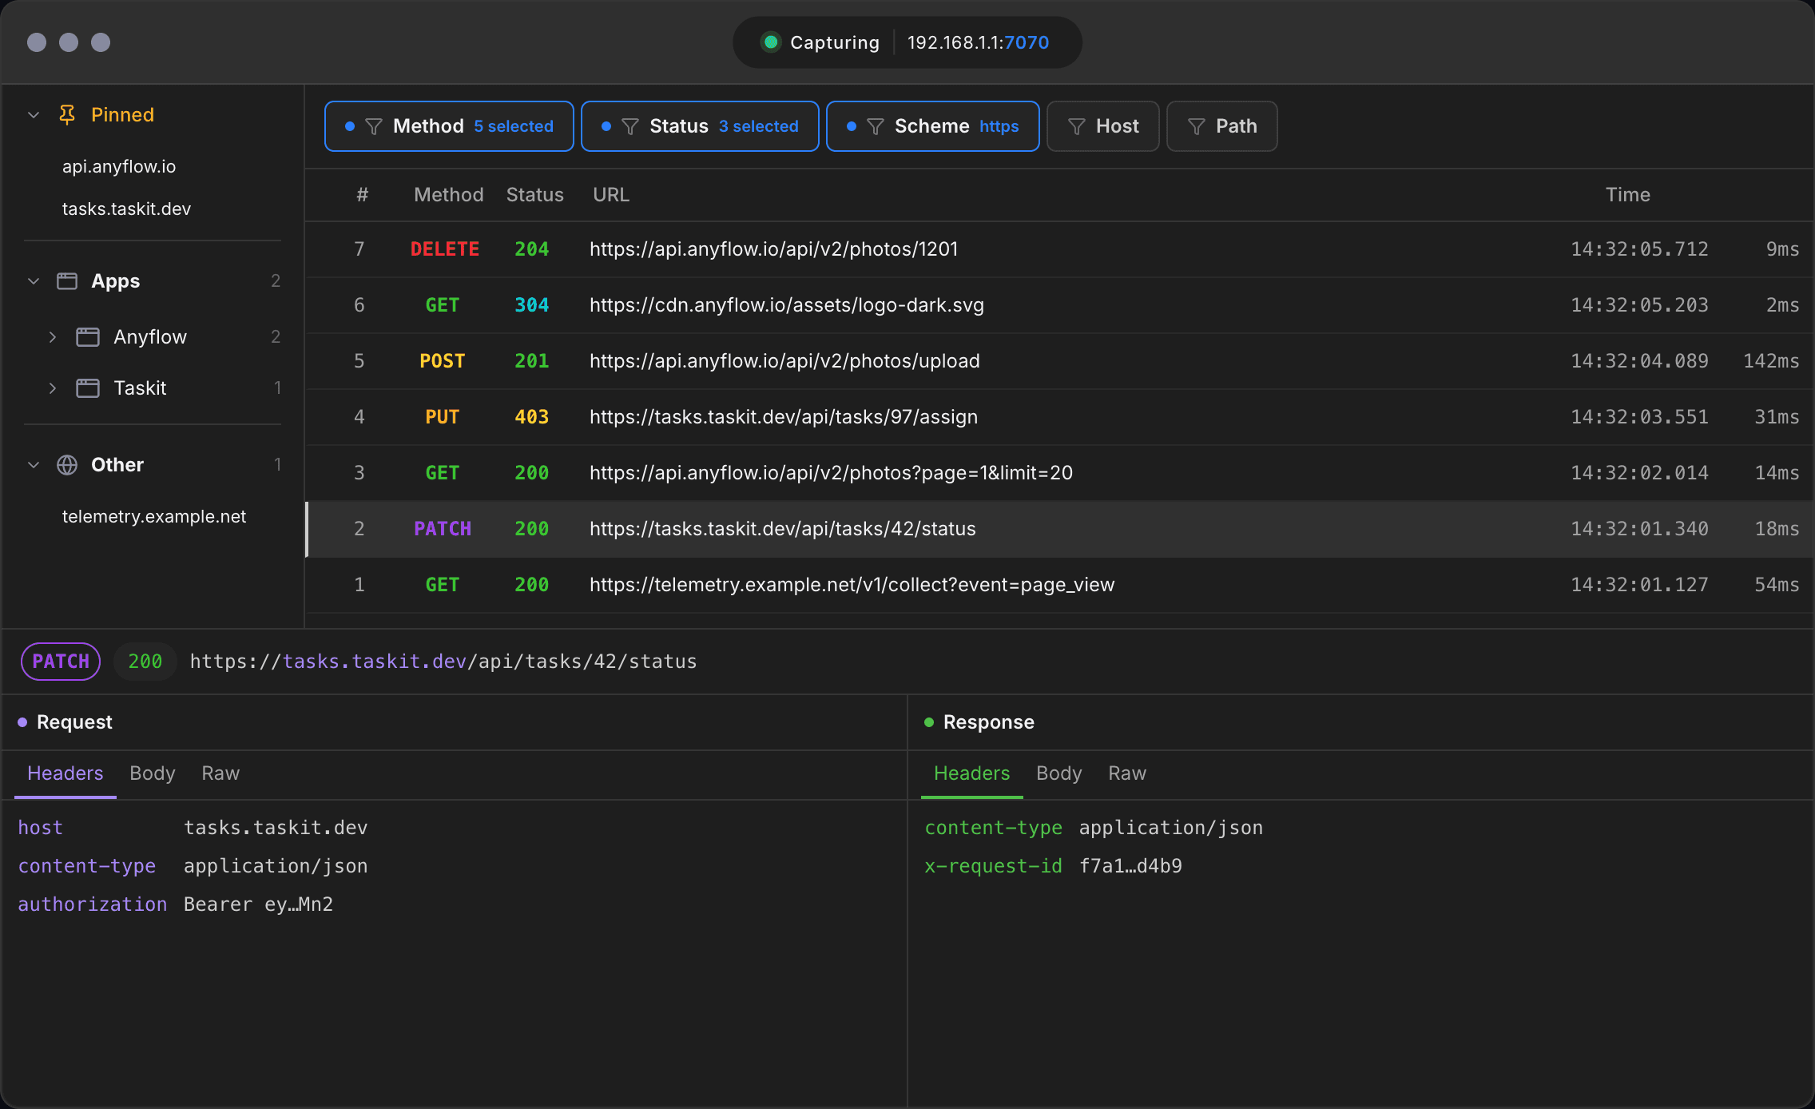
Task: Click the request host header name
Action: click(41, 828)
